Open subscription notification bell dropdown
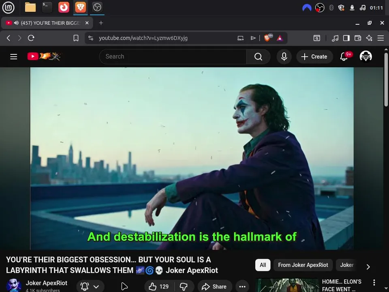Image resolution: width=389 pixels, height=292 pixels. point(90,287)
